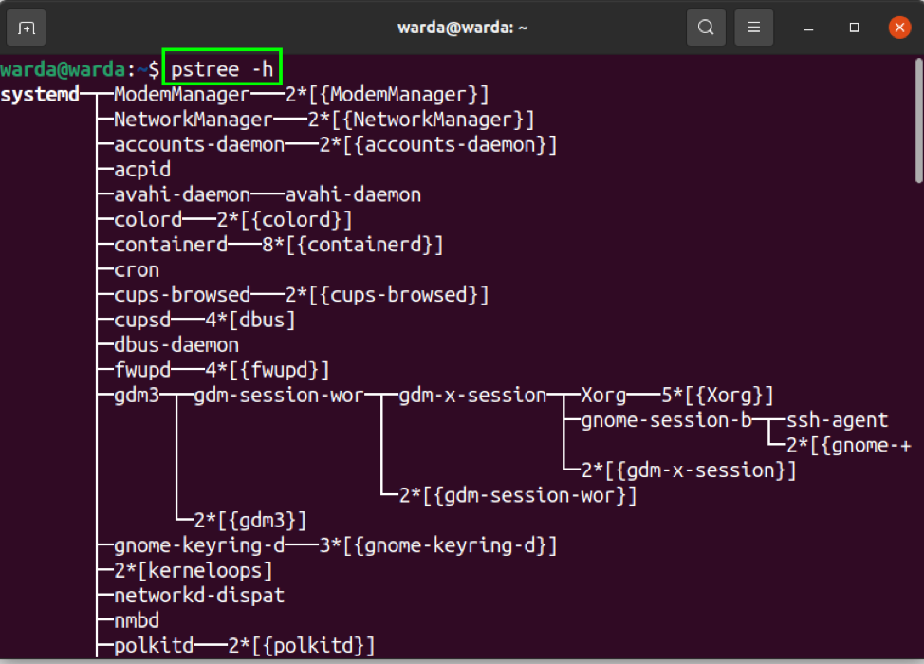
Task: Click the gdm-session-wor process entry
Action: click(279, 395)
